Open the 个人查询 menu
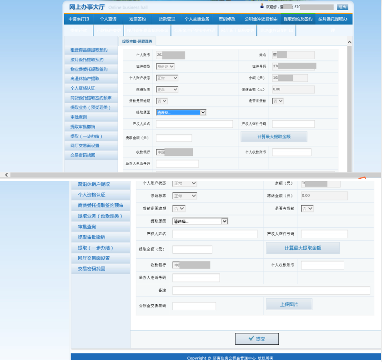 point(108,19)
